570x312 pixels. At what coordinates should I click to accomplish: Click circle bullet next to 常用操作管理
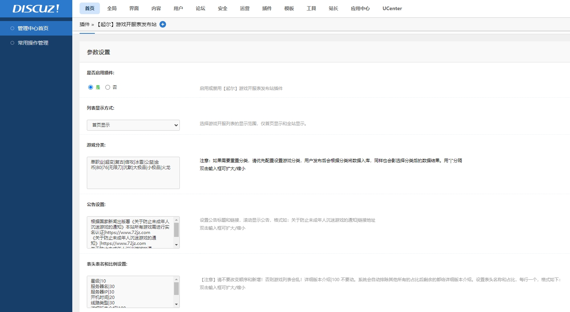[12, 43]
